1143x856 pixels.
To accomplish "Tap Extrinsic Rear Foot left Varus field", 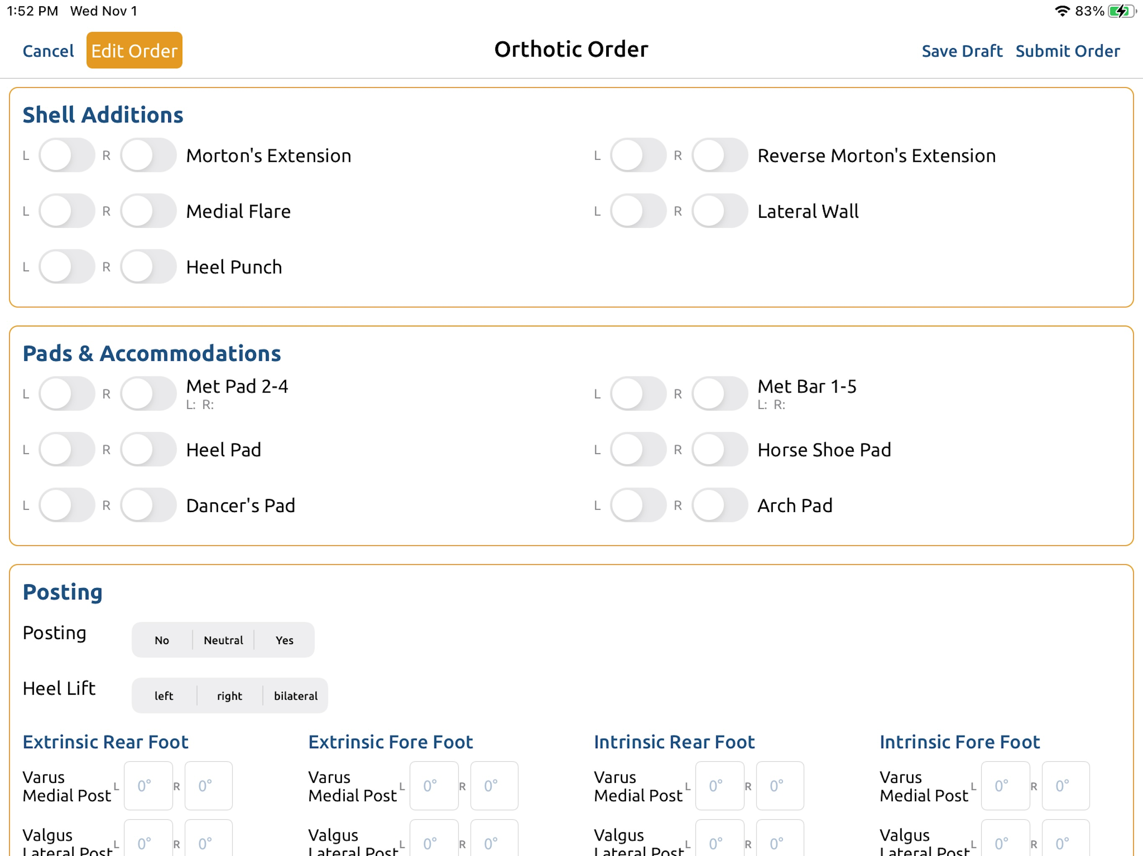I will 148,785.
